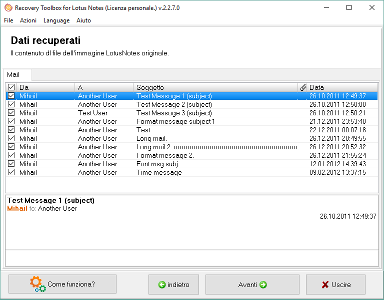Sort by the Soggetto column header
Image resolution: width=384 pixels, height=300 pixels.
point(215,87)
